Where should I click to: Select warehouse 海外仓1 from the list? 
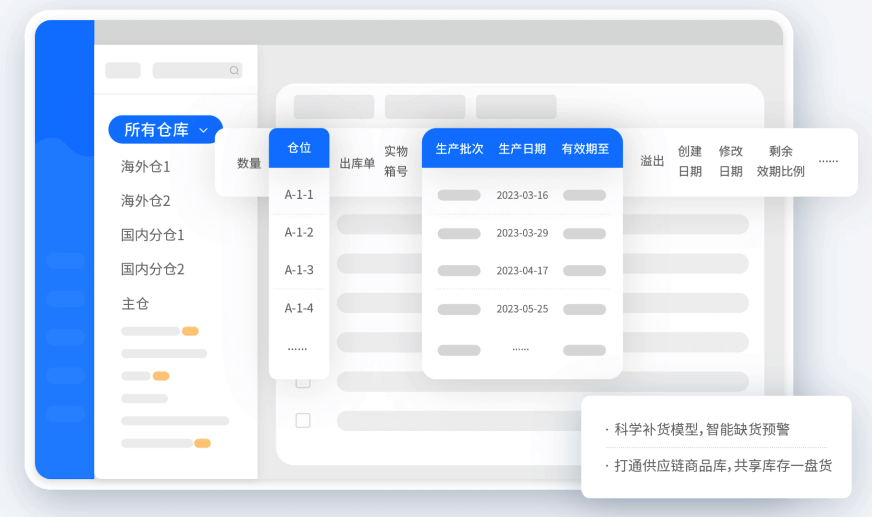pyautogui.click(x=145, y=167)
